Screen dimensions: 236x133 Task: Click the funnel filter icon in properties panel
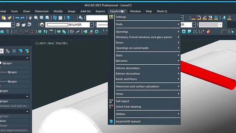[x=21, y=51]
